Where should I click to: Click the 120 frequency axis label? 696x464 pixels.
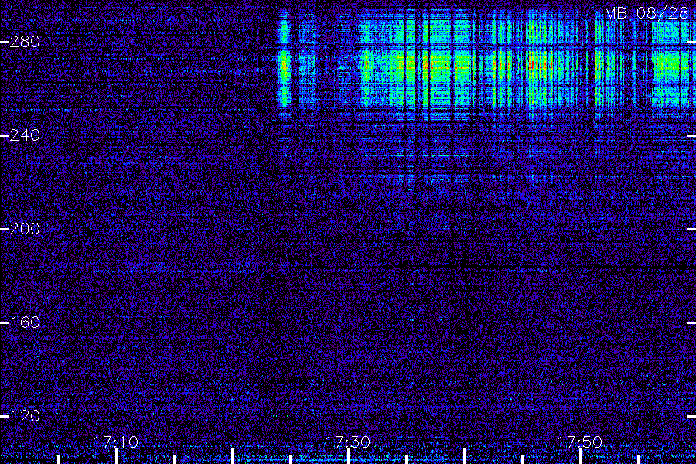pyautogui.click(x=25, y=415)
